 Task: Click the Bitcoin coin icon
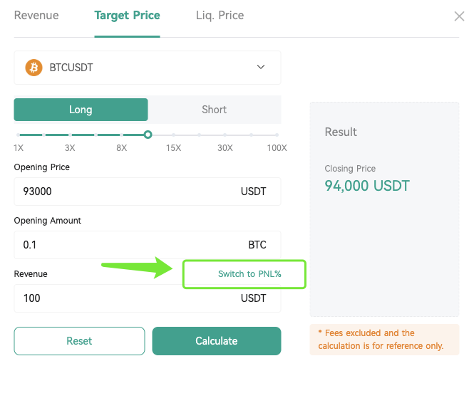coord(34,68)
